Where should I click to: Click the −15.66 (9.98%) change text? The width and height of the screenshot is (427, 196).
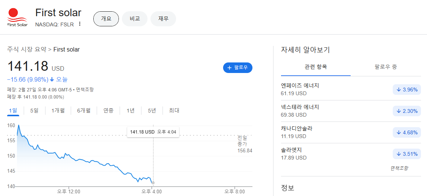point(28,80)
